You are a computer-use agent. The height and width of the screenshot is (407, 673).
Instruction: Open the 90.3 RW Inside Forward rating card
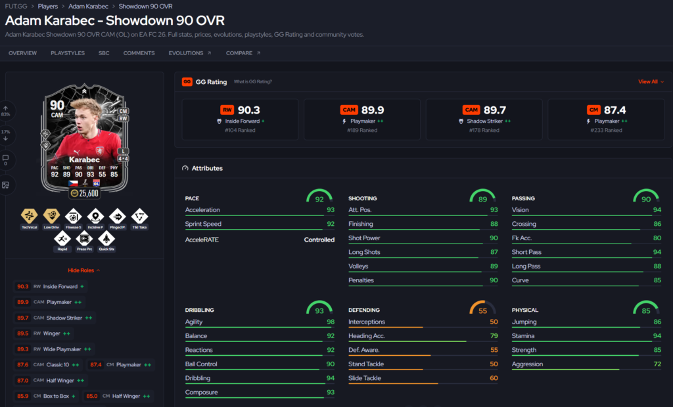click(240, 119)
